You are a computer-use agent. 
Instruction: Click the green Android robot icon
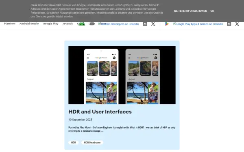(x=82, y=24)
